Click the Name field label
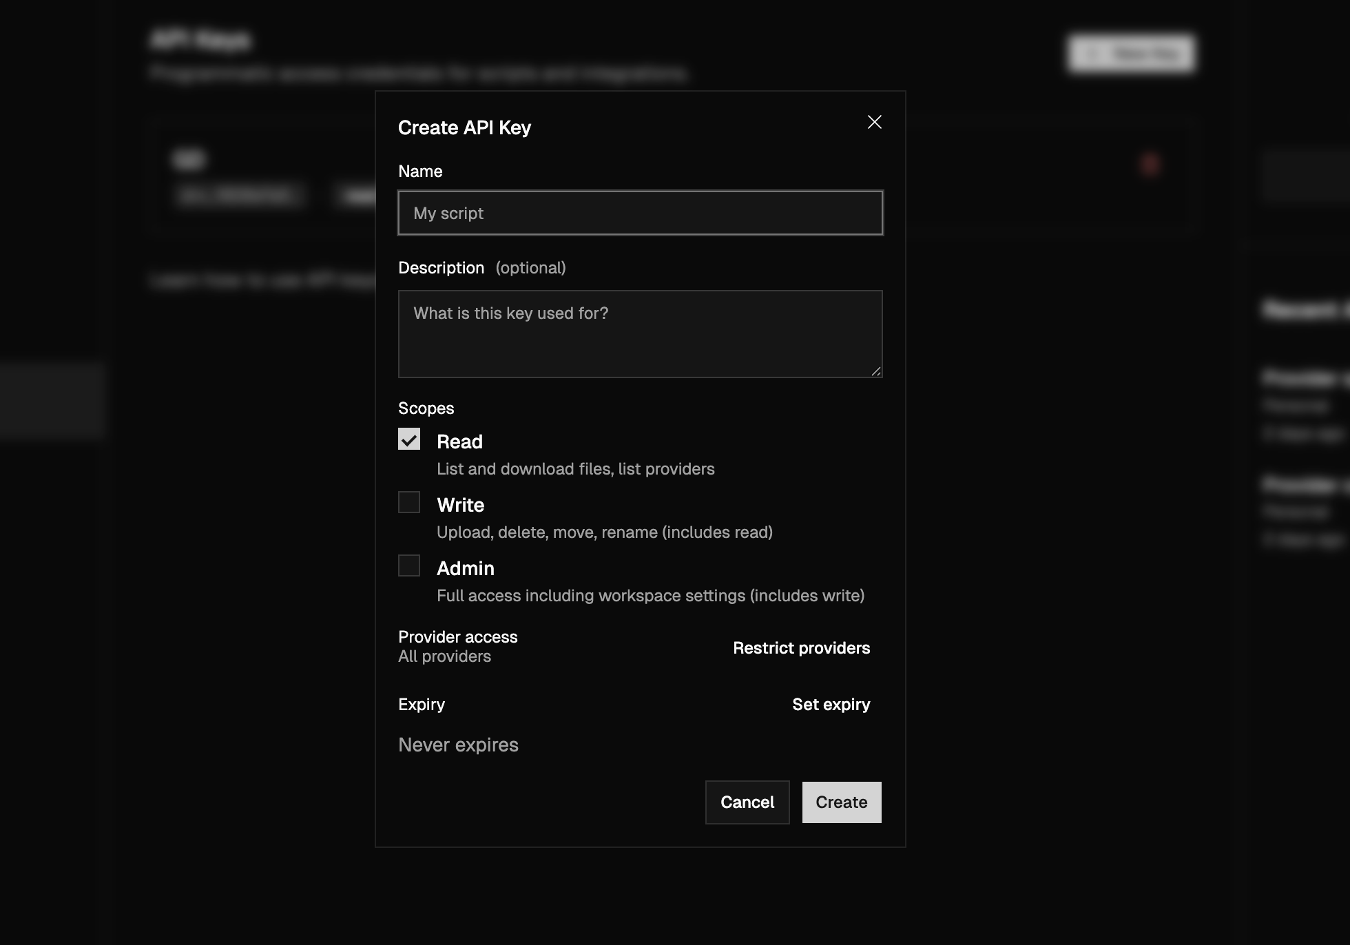1350x945 pixels. pyautogui.click(x=420, y=172)
